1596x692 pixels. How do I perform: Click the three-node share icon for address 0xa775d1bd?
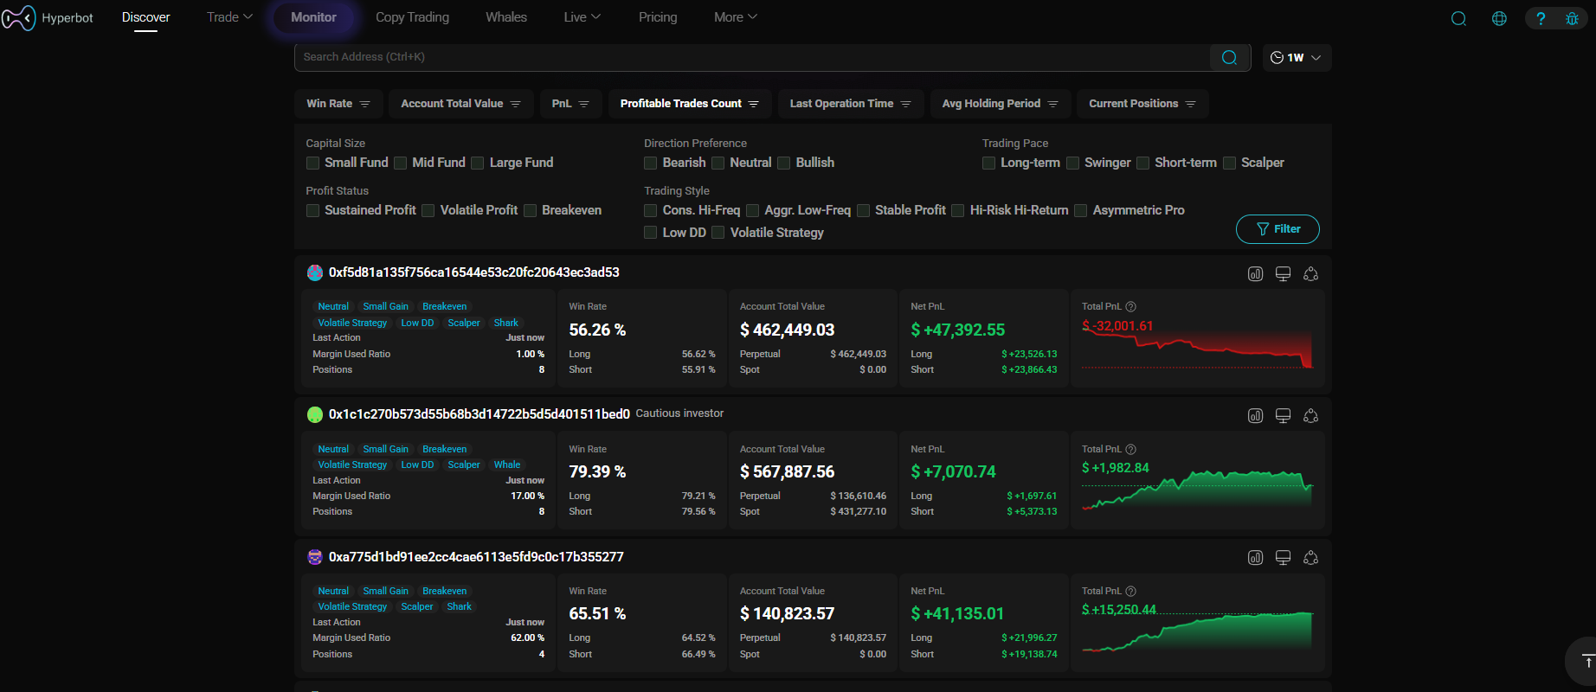[1310, 558]
